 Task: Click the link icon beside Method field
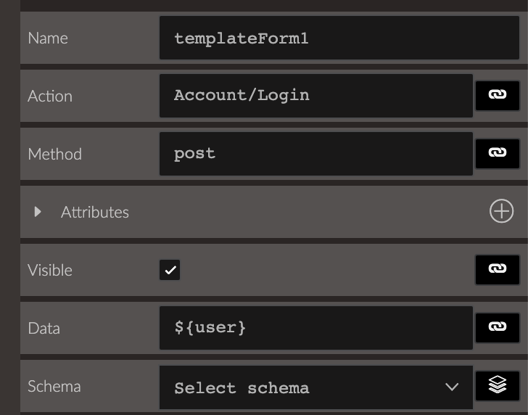tap(498, 154)
